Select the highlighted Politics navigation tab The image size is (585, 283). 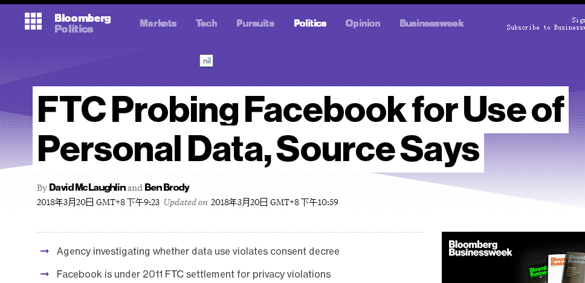(310, 24)
